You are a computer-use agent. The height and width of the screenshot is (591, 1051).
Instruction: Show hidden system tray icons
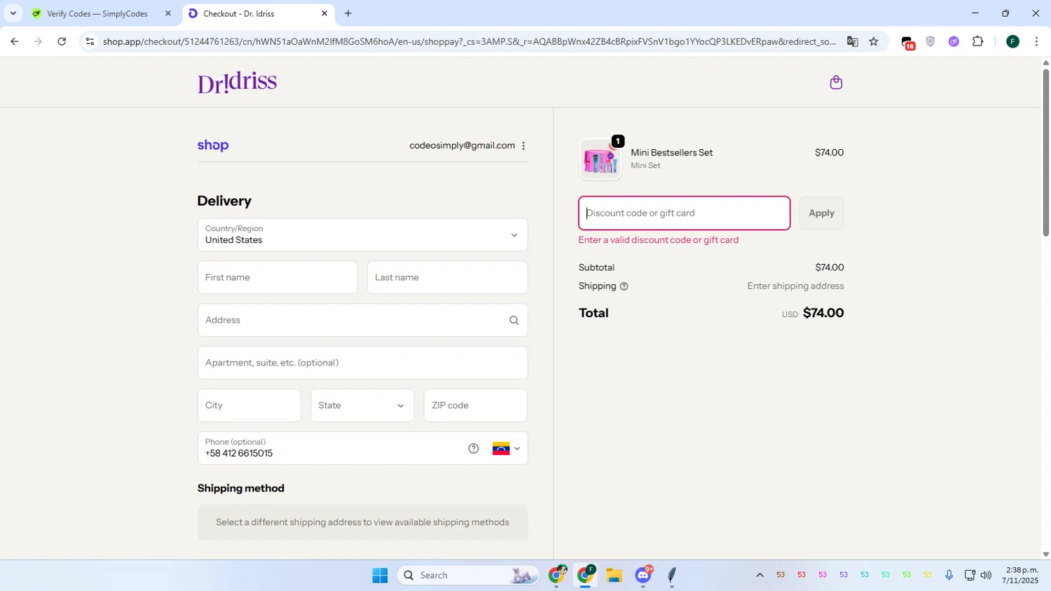point(760,576)
